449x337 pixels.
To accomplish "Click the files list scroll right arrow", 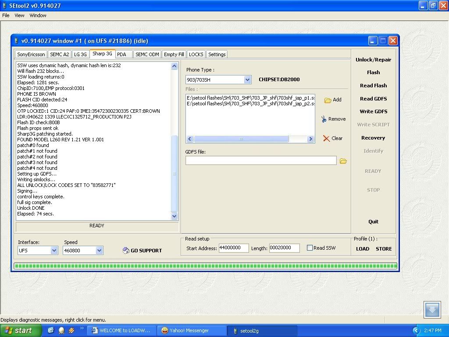I will point(311,139).
